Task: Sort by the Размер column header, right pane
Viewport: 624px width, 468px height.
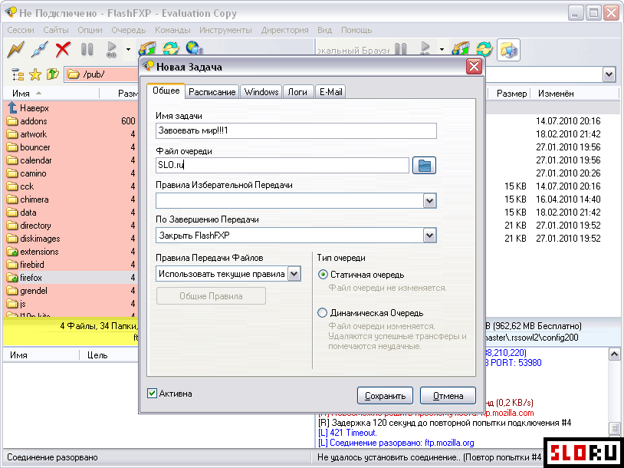Action: 511,94
